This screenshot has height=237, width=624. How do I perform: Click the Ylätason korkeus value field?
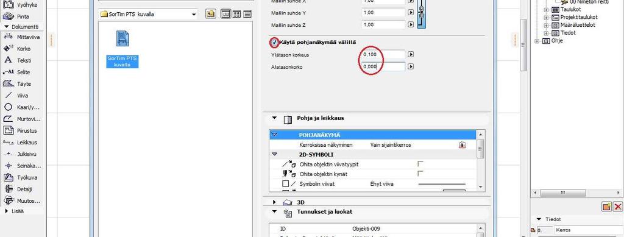coord(384,54)
